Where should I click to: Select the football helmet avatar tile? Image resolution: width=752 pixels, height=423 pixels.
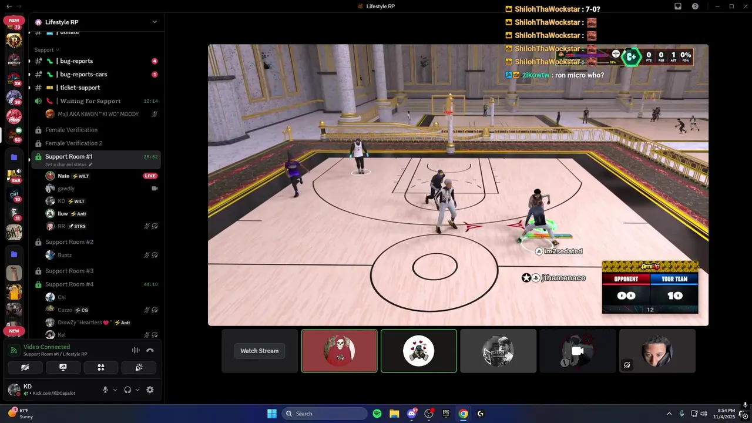[498, 351]
